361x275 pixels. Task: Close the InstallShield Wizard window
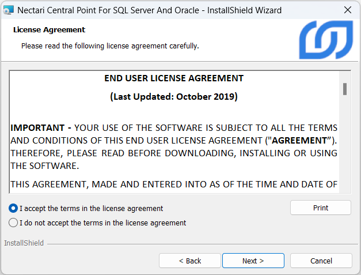click(348, 10)
